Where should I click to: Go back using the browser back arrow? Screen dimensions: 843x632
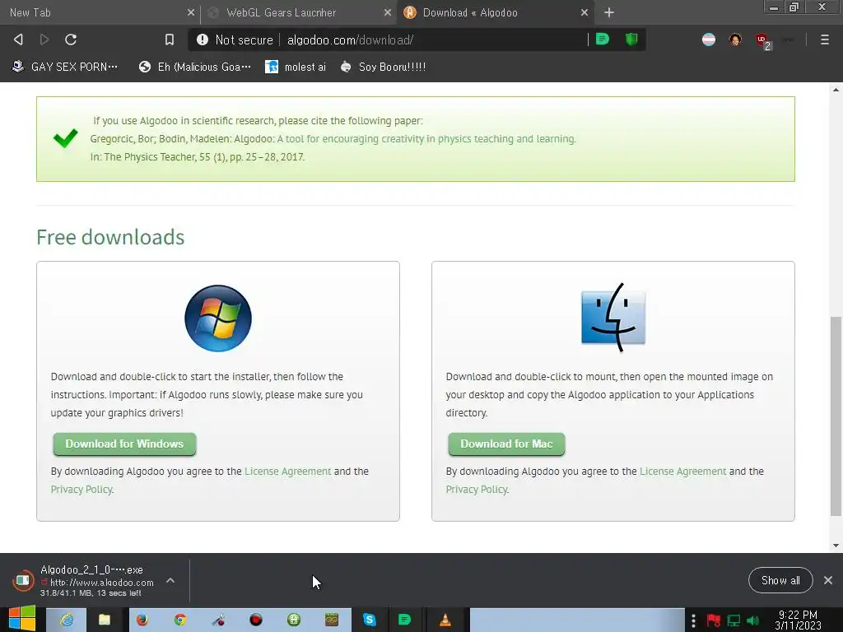coord(18,39)
